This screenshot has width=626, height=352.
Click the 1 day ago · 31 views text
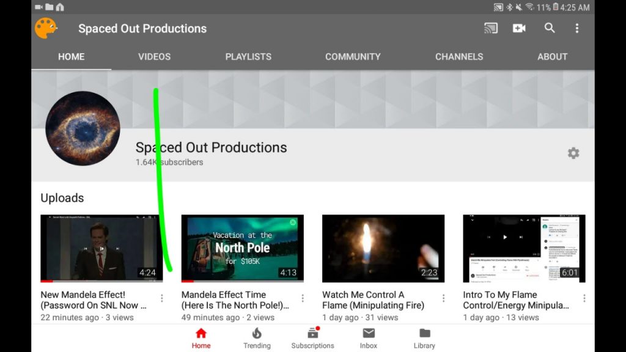click(x=360, y=317)
